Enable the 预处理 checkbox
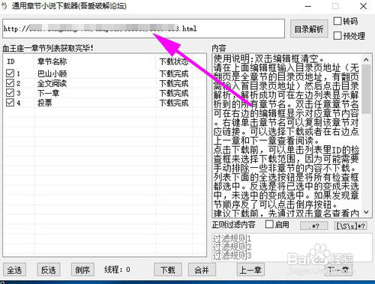 point(337,36)
